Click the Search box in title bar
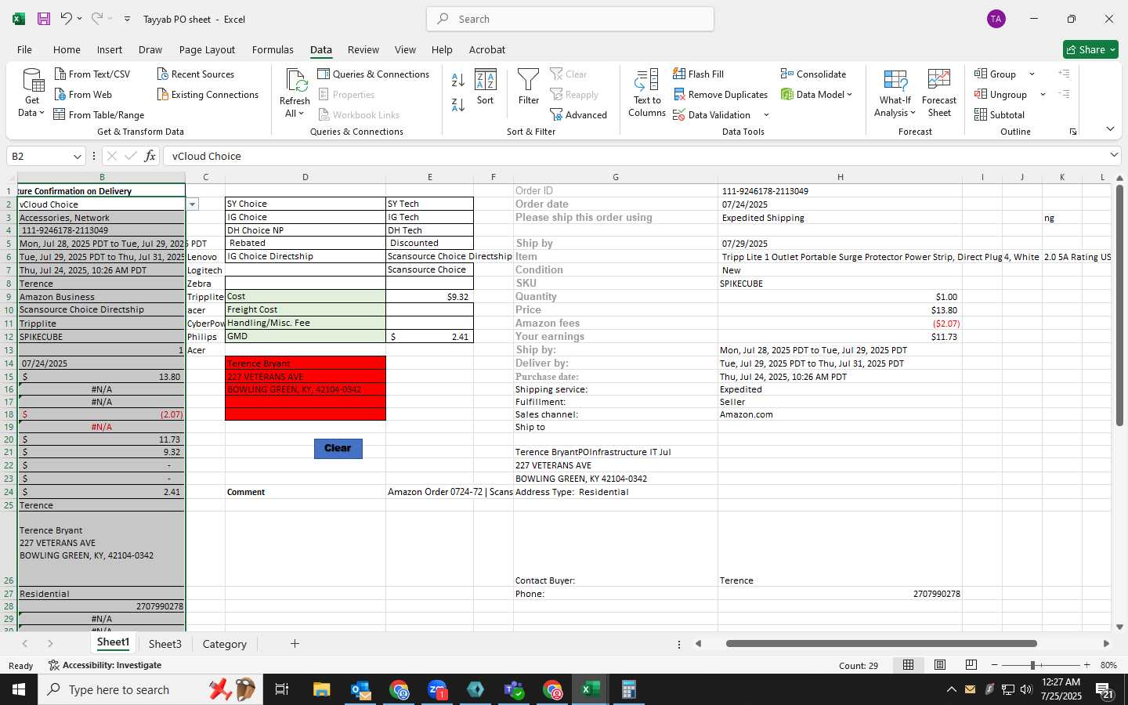This screenshot has height=705, width=1128. click(570, 19)
